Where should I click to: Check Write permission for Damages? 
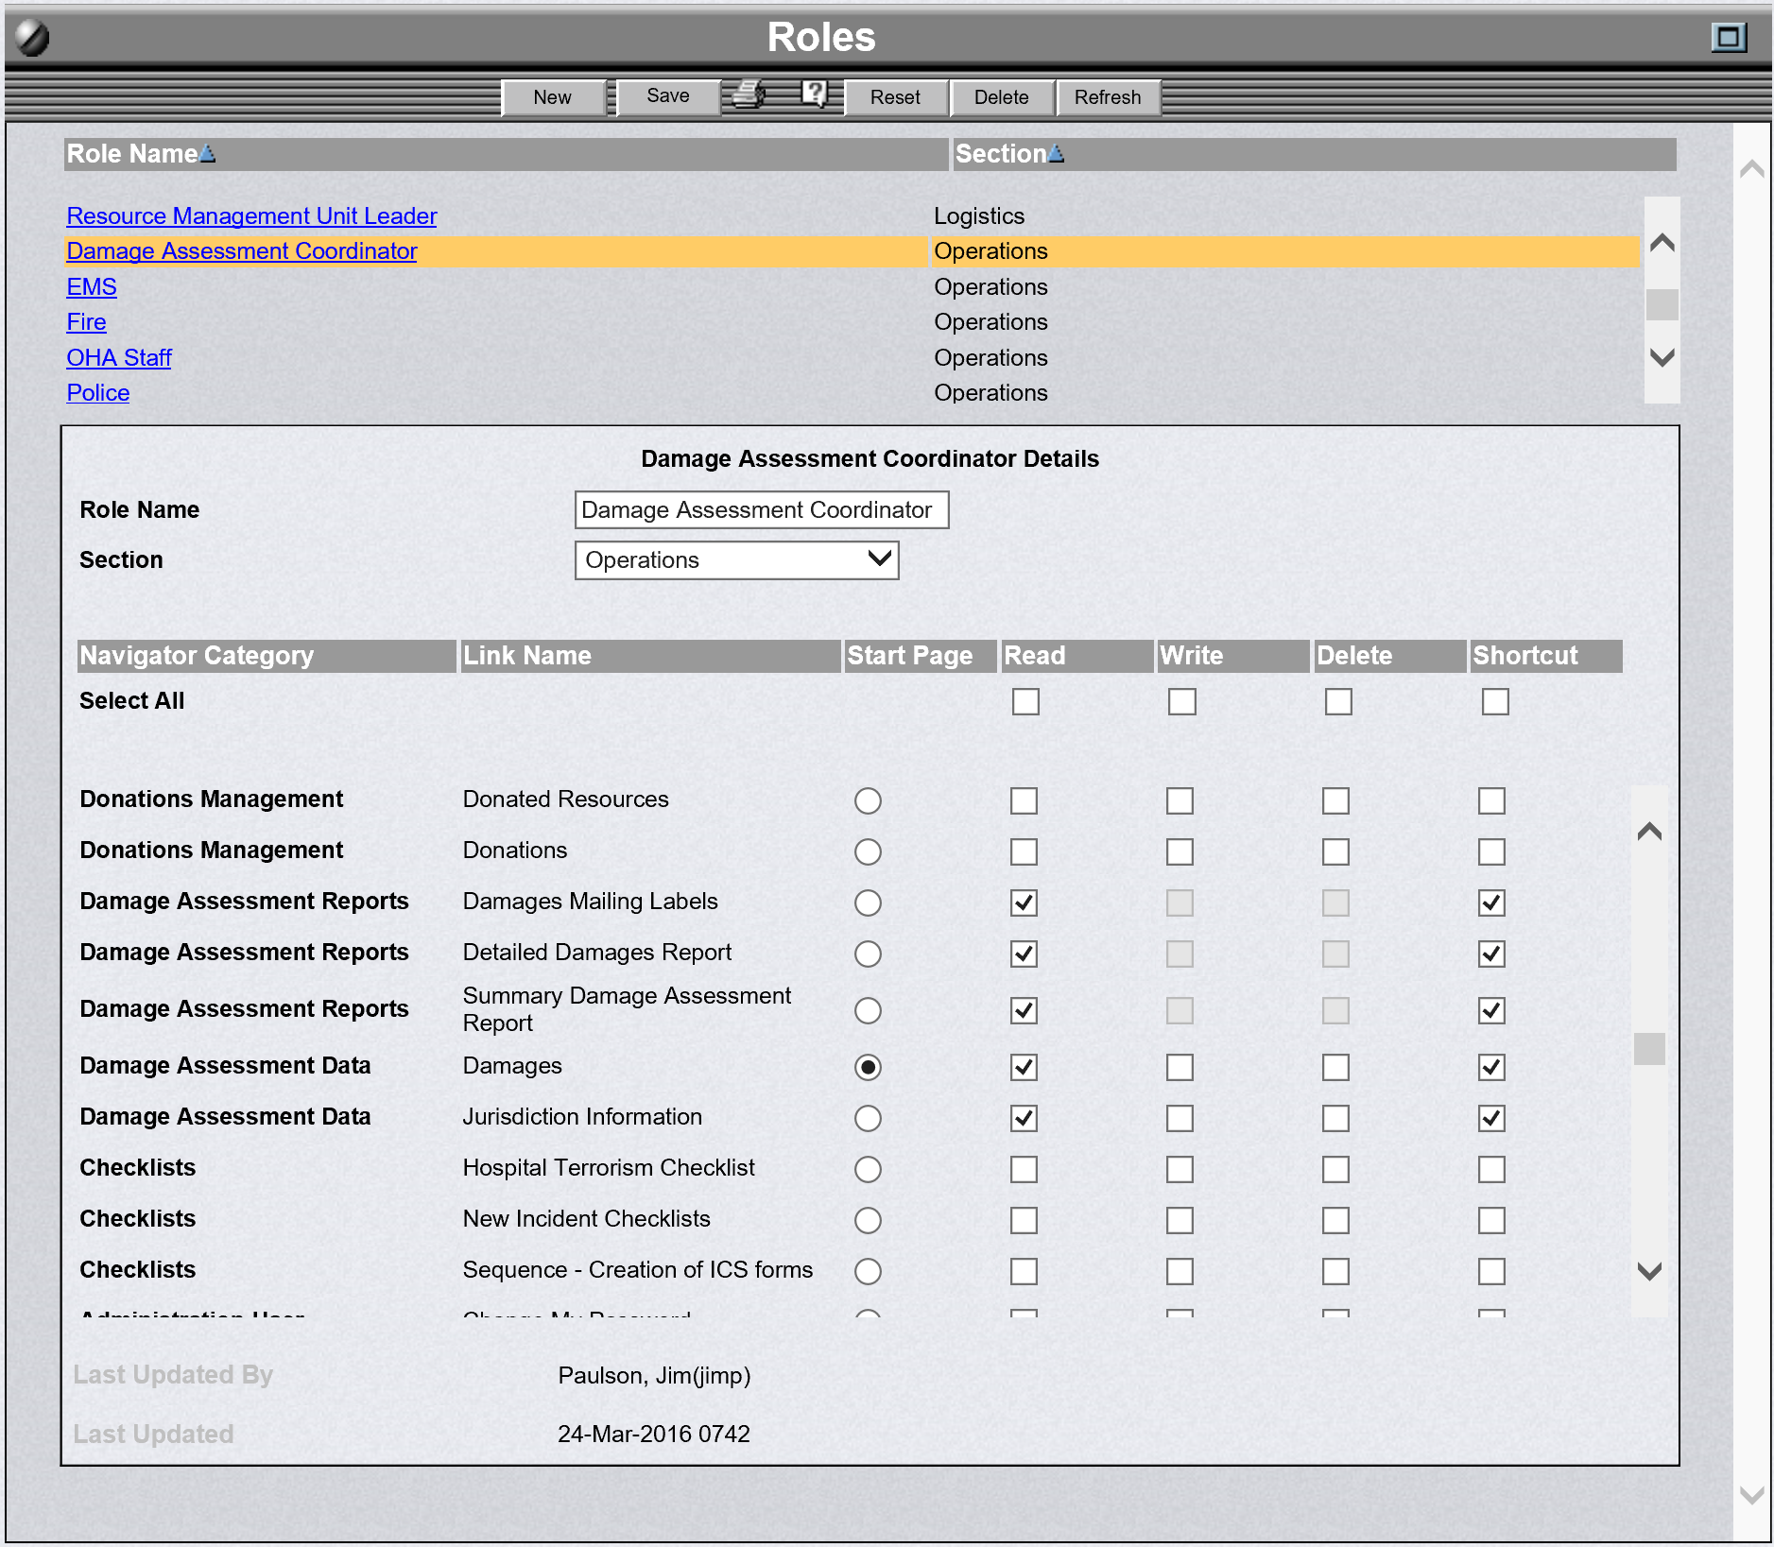tap(1180, 1067)
